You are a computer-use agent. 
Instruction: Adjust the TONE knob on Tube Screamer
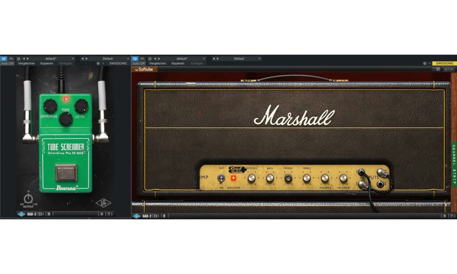coord(66,119)
